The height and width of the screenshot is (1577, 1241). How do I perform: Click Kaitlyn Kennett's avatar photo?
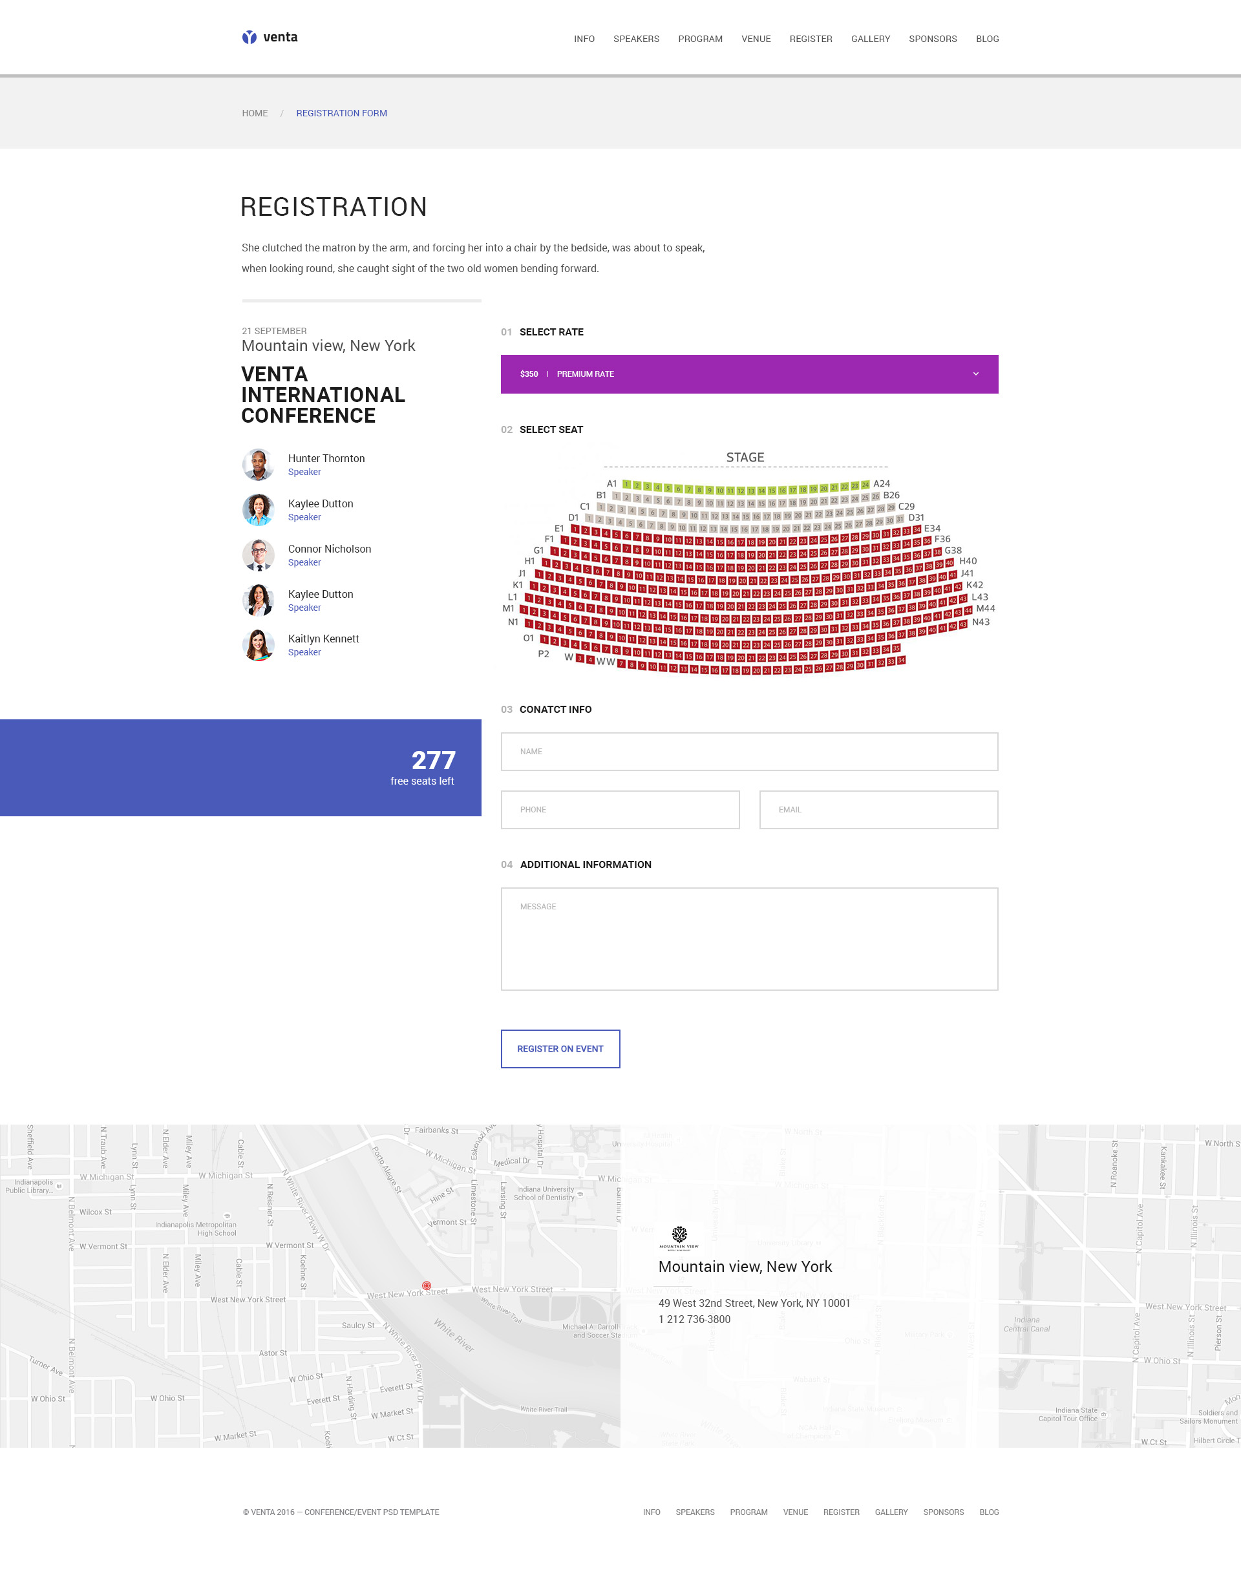(x=258, y=645)
